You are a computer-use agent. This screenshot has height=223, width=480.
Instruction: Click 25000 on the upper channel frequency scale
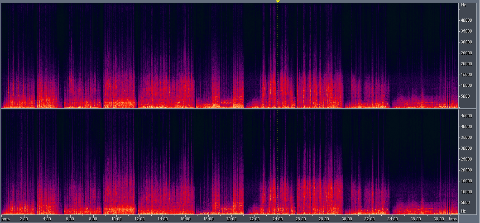(466, 52)
